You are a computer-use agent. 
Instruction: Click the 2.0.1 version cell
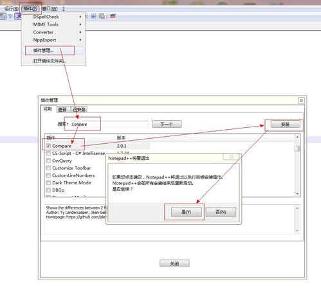[122, 146]
